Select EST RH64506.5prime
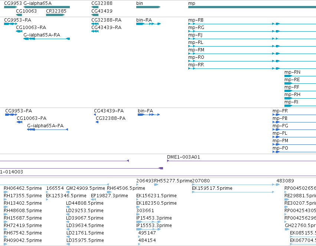 tap(109, 192)
